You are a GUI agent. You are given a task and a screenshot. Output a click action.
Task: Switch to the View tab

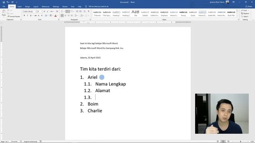(x=73, y=7)
